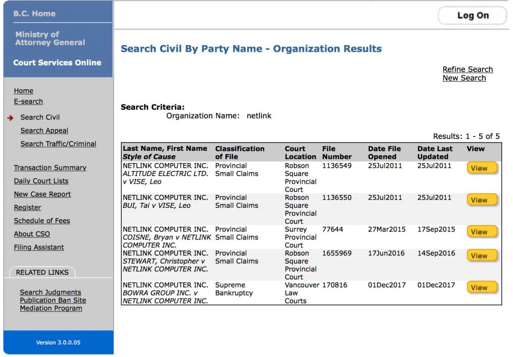513x357 pixels.
Task: Open Search Appeal
Action: coord(44,131)
